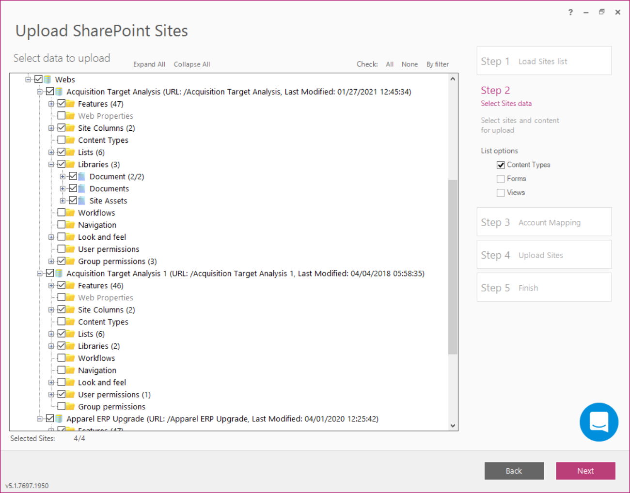This screenshot has width=630, height=493.
Task: Select Step 2 Select Sites data
Action: (506, 96)
